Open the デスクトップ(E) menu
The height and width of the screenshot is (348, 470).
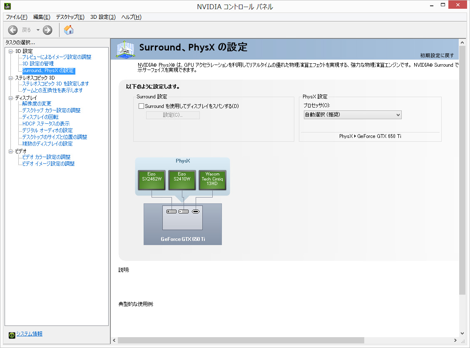click(x=70, y=17)
